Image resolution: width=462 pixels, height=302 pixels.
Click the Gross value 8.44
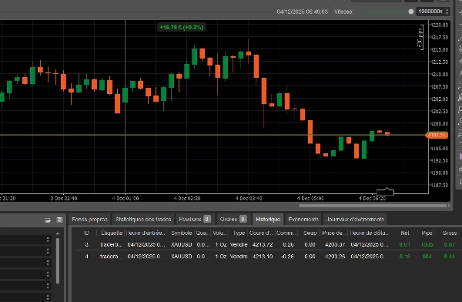pyautogui.click(x=450, y=257)
